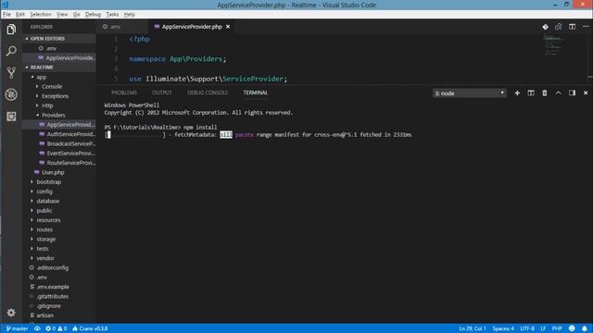The image size is (593, 333).
Task: Open the Extensions view in activity bar
Action: click(11, 117)
